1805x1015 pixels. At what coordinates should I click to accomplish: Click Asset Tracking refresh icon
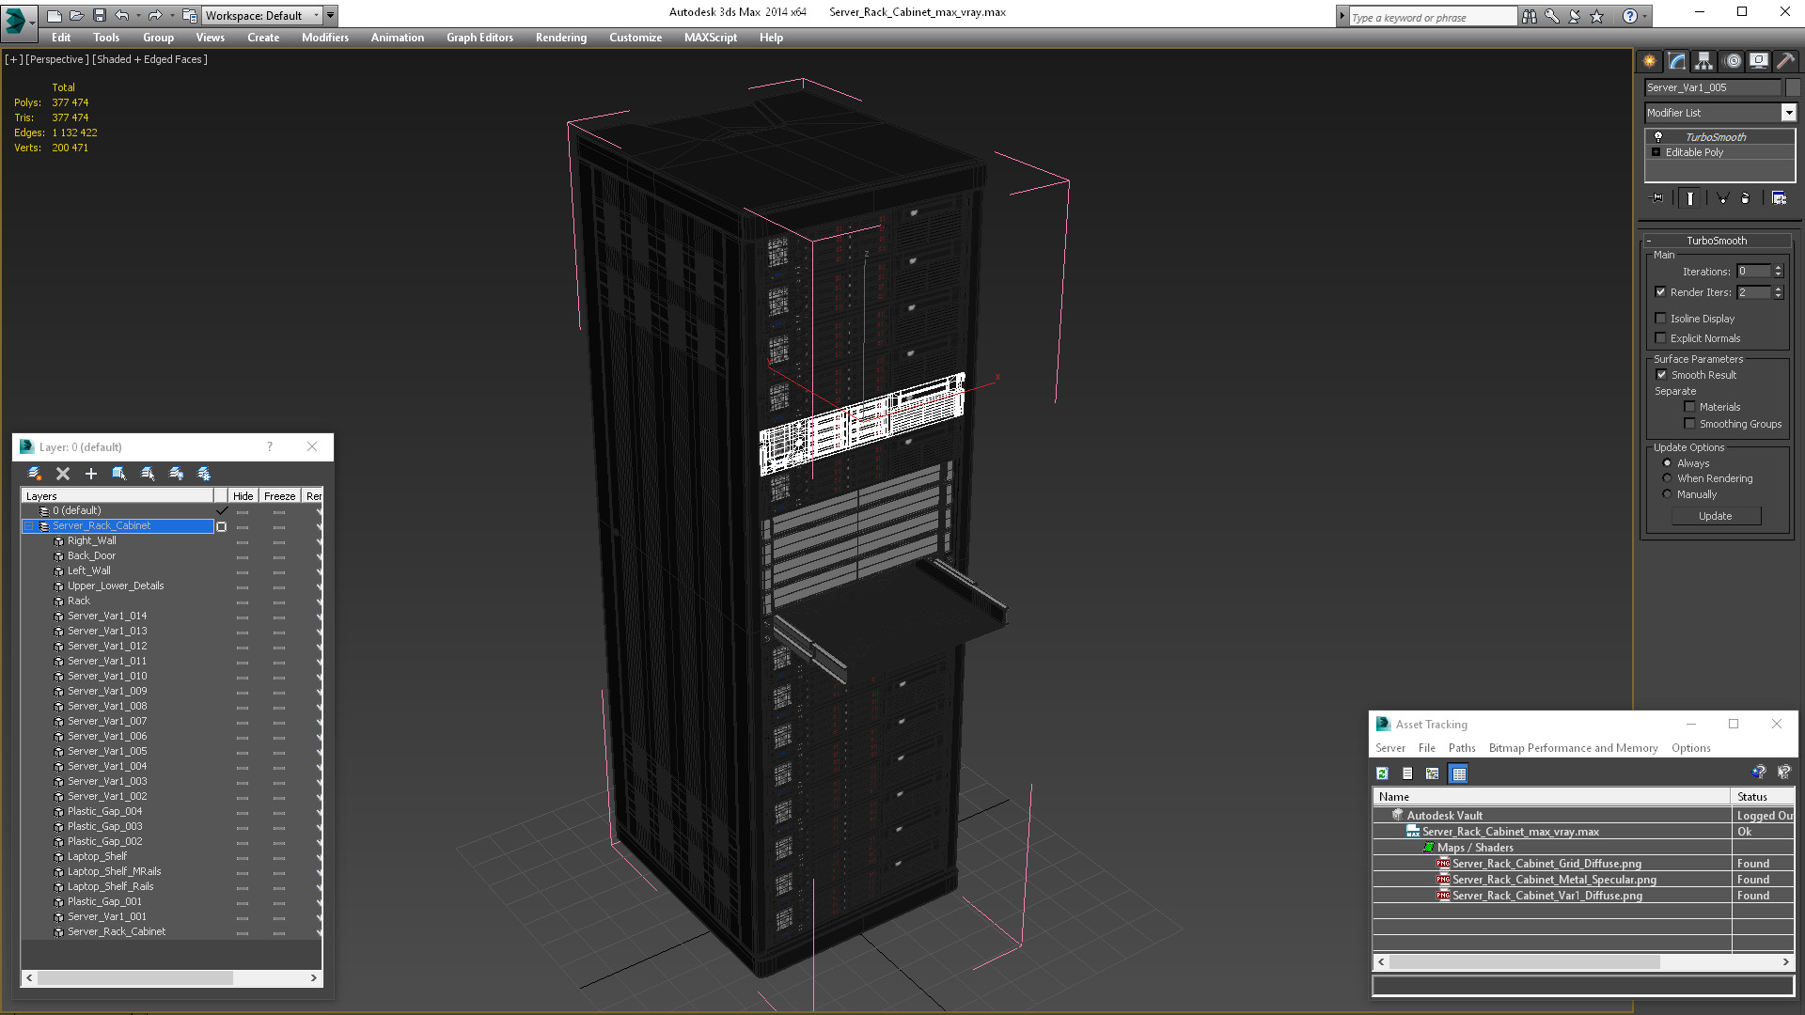(x=1382, y=773)
